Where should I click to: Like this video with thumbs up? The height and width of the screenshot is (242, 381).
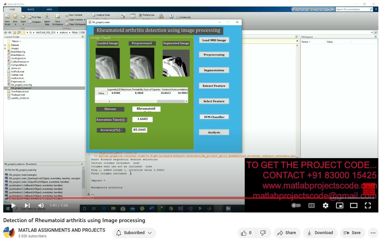244,233
